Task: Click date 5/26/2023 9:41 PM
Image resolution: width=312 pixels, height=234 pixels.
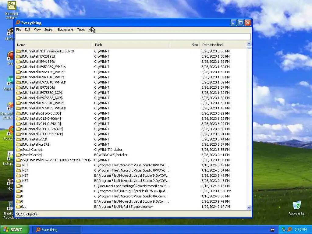Action: [215, 154]
